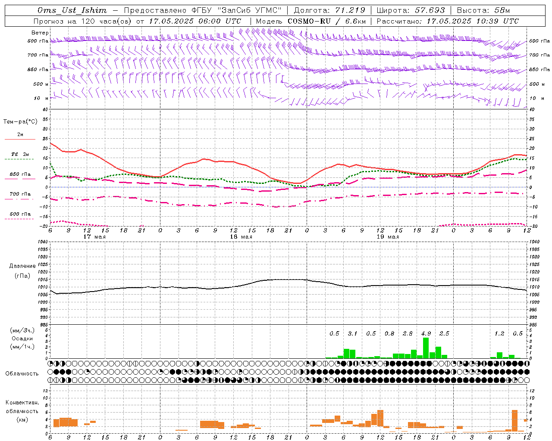552x441 pixels.
Task: Click the Тем-ра(°C) axis title
Action: 20,122
